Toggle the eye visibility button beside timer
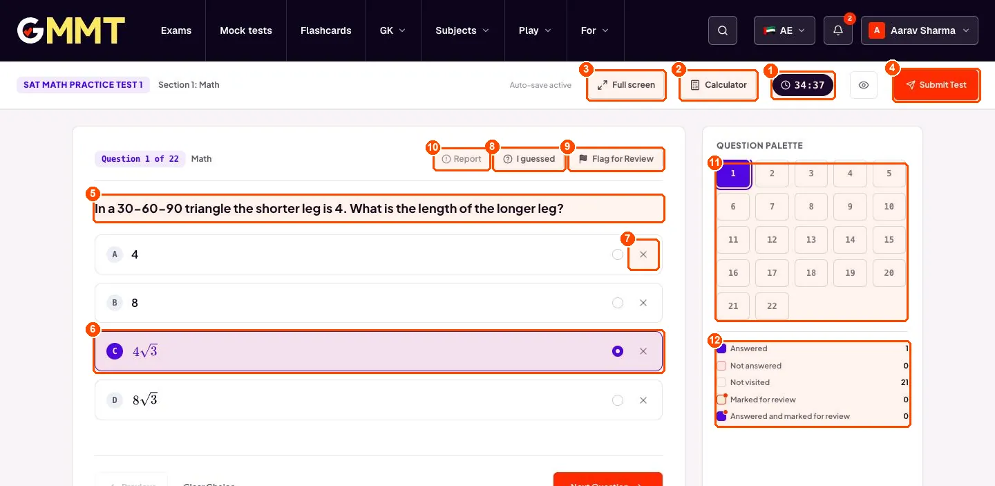Viewport: 995px width, 486px height. click(864, 85)
